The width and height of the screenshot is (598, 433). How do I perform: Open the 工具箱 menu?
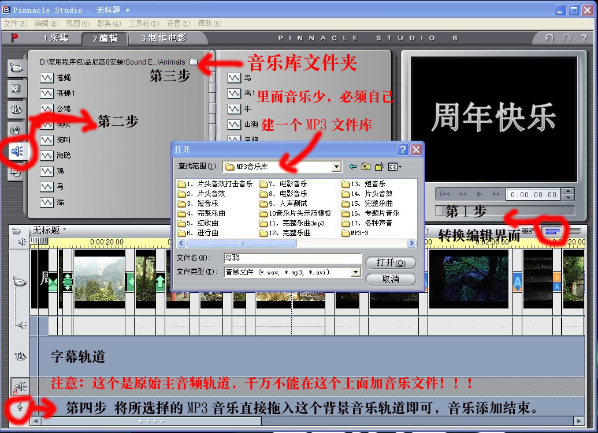(142, 24)
